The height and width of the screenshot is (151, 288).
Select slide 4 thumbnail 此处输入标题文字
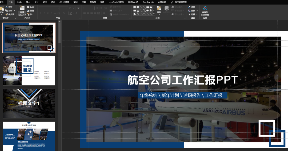click(x=29, y=136)
